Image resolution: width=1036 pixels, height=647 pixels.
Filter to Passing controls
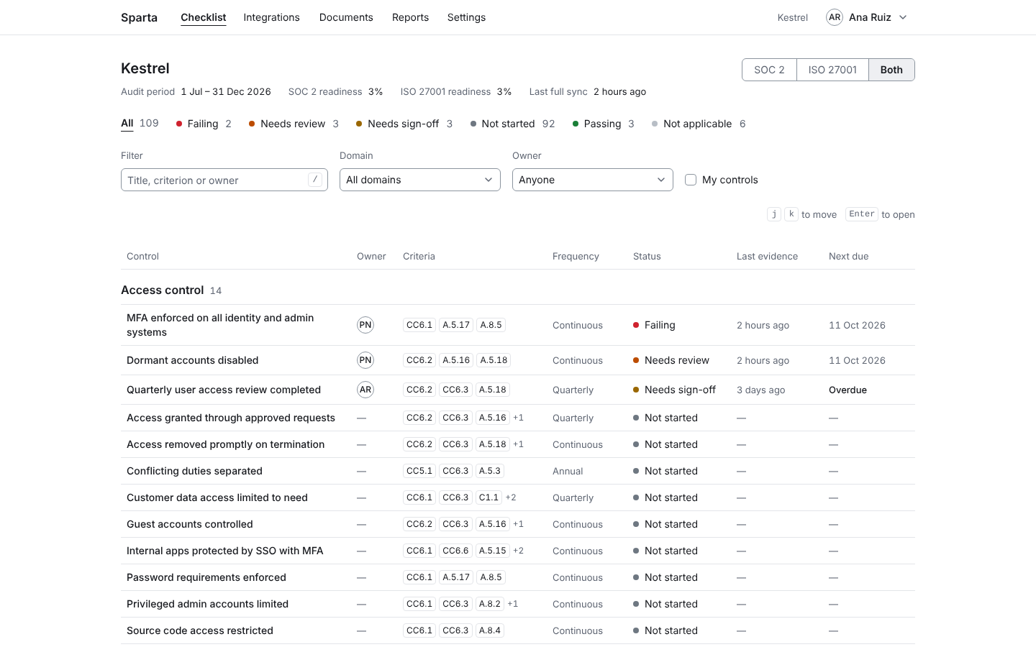tap(603, 124)
